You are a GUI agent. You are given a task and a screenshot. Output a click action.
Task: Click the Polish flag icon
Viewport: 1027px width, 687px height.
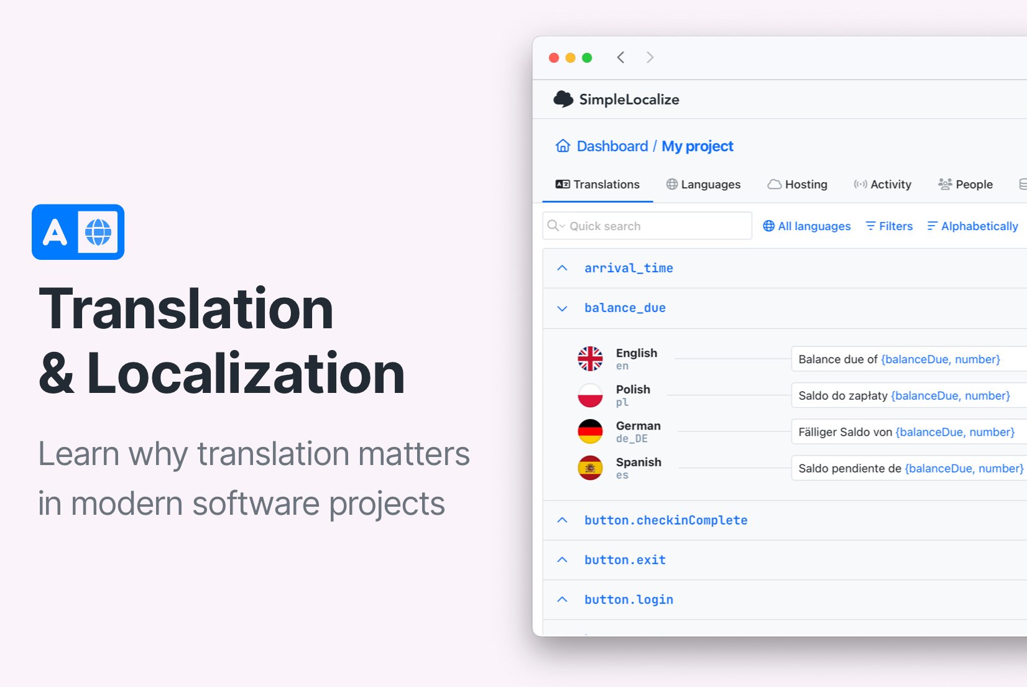click(590, 395)
